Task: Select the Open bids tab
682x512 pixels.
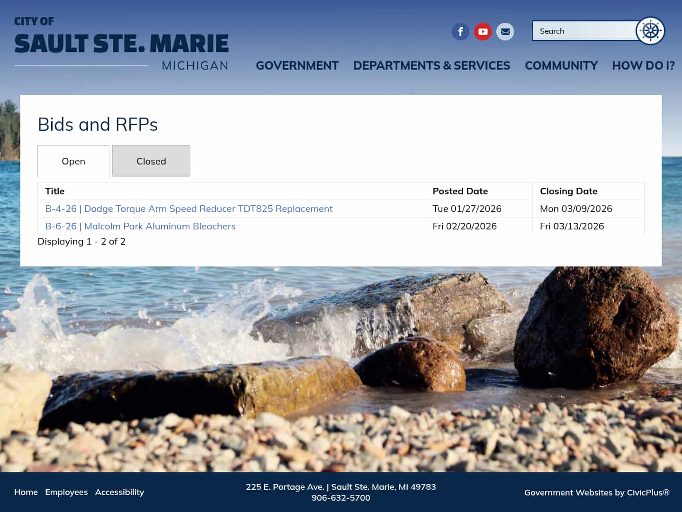Action: (x=73, y=161)
